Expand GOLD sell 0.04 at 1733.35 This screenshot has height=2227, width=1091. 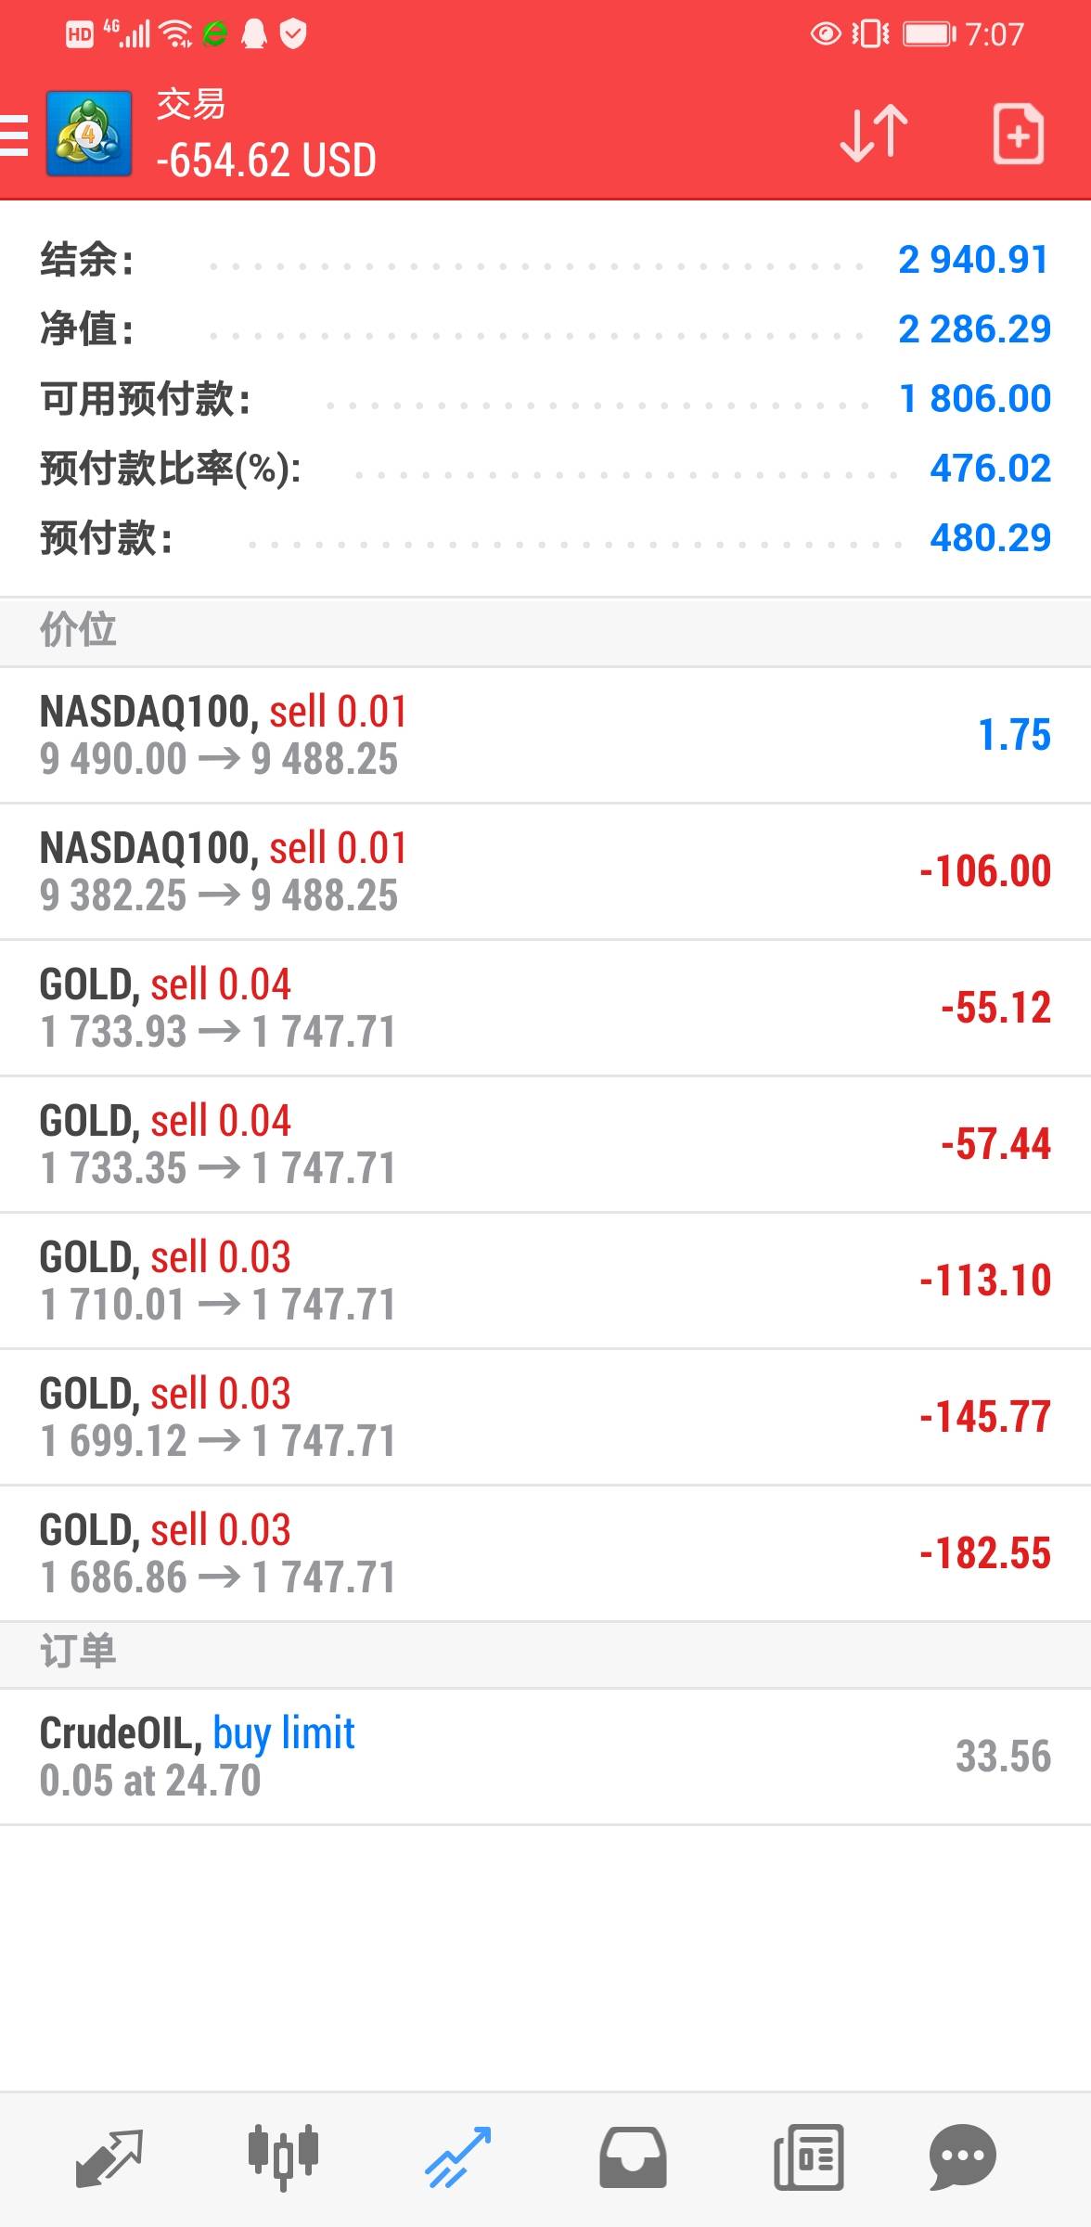pyautogui.click(x=545, y=1144)
